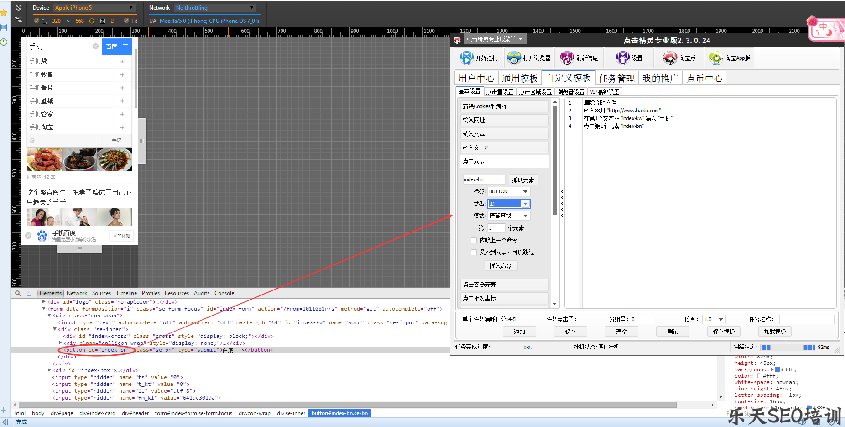Click the DevTools search magnifier icon
The image size is (845, 427).
click(18, 293)
